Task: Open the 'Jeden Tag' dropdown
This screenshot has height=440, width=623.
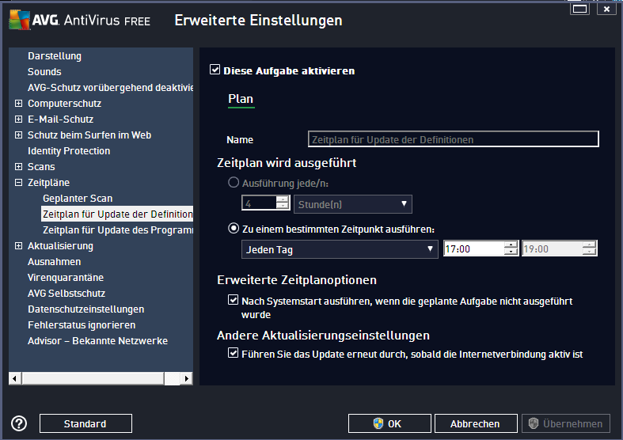Action: tap(340, 249)
